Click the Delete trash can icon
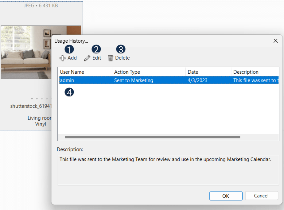The width and height of the screenshot is (284, 210). (x=111, y=58)
